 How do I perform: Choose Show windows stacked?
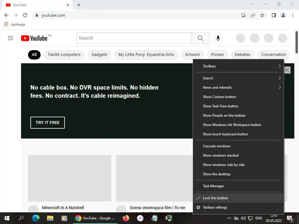coord(238,155)
